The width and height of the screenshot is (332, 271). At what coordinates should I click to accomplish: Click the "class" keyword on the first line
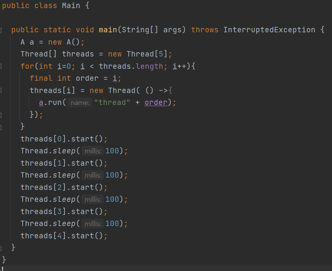45,5
